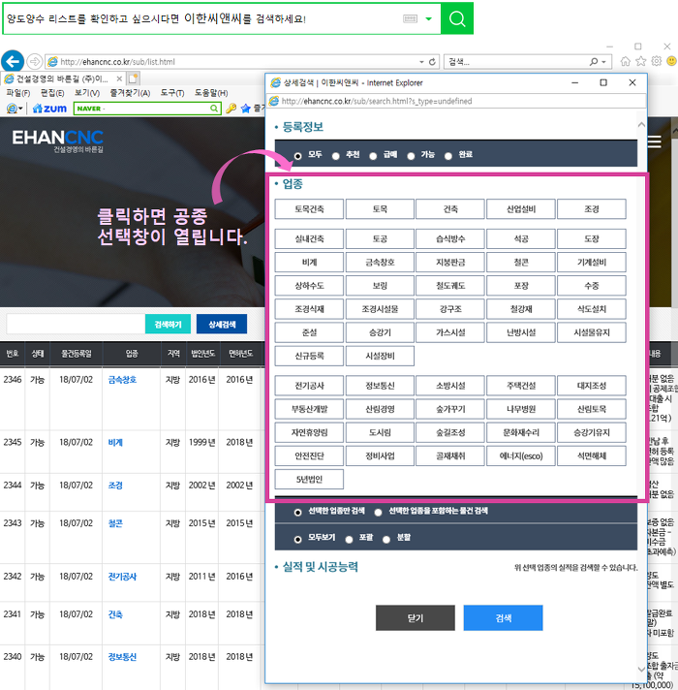The width and height of the screenshot is (678, 690).
Task: Open the hamburger menu on the EHANCNC page
Action: [x=654, y=141]
